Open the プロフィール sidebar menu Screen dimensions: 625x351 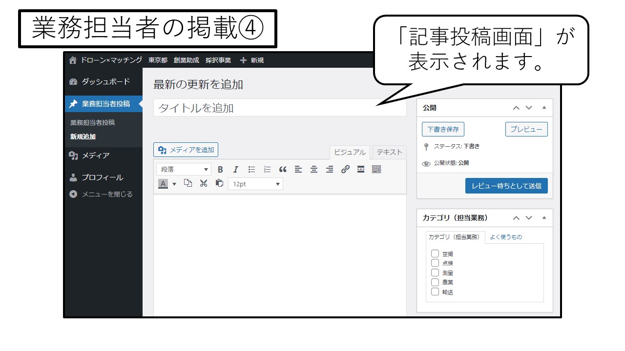pyautogui.click(x=104, y=177)
